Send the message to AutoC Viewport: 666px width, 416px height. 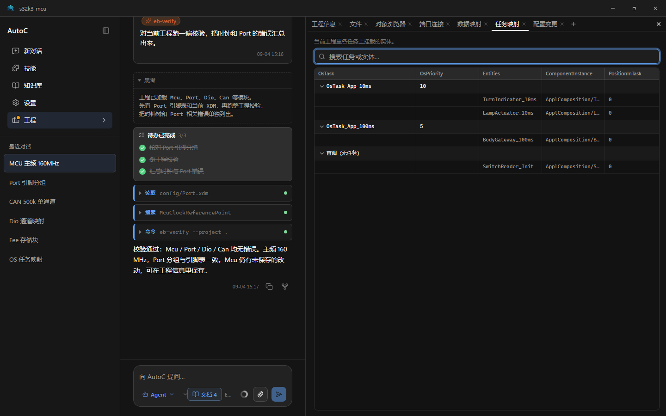pos(279,394)
